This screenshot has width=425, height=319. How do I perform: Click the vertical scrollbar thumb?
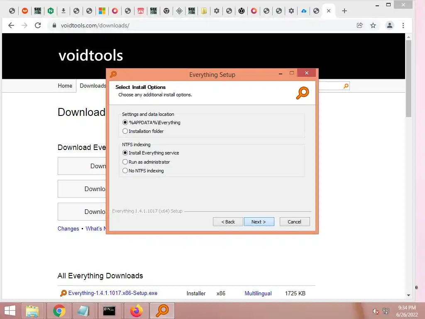pos(408,79)
